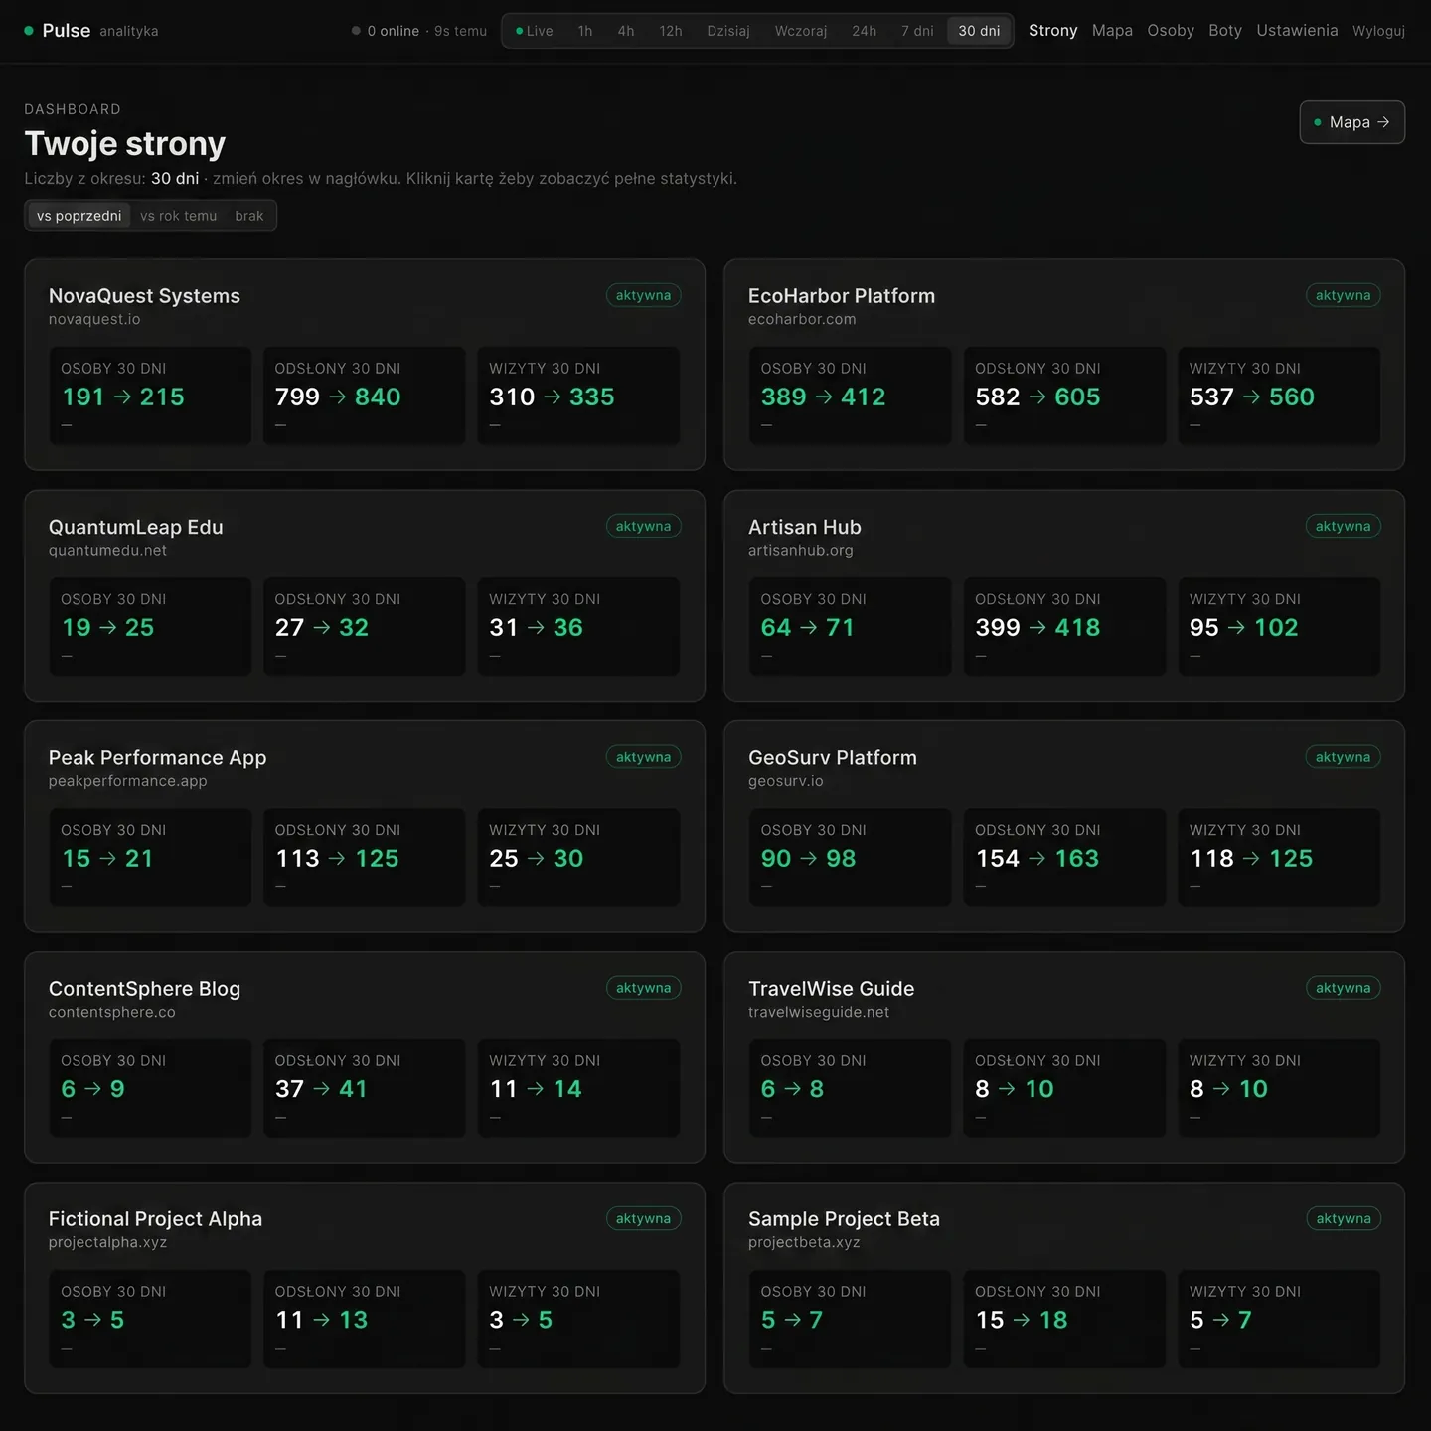Click NovaQuest Wizyty value 310 → 335
This screenshot has width=1431, height=1431.
(552, 397)
